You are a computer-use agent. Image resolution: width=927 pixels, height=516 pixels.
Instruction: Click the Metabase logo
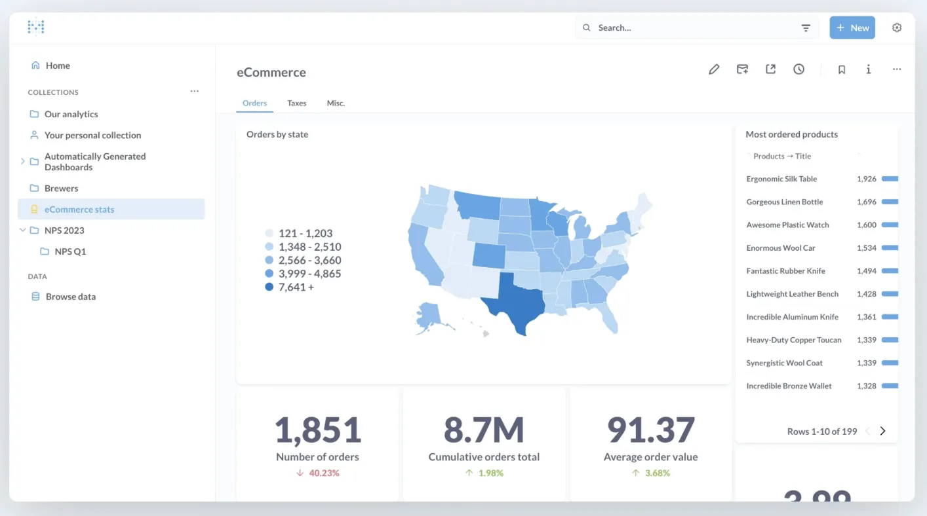coord(36,27)
